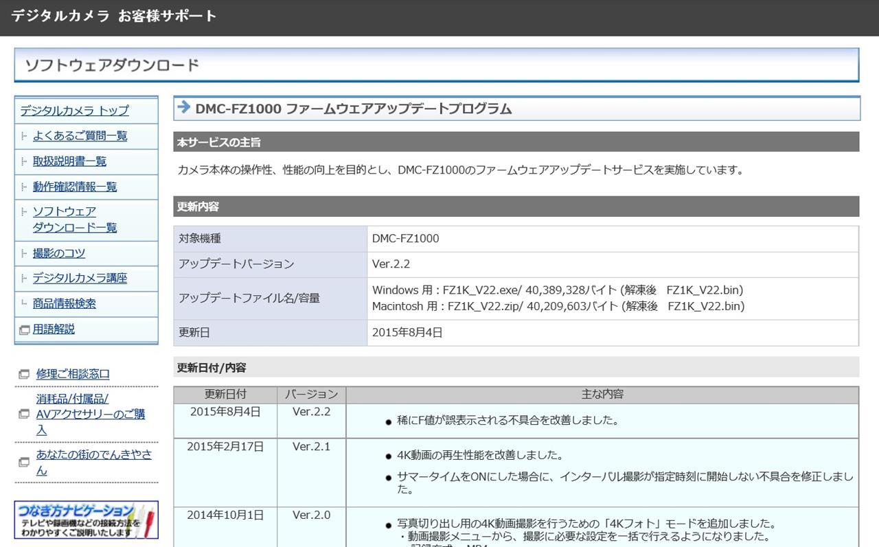Click 4K動画の再生性能を改善しました line
This screenshot has height=547, width=879.
click(480, 456)
